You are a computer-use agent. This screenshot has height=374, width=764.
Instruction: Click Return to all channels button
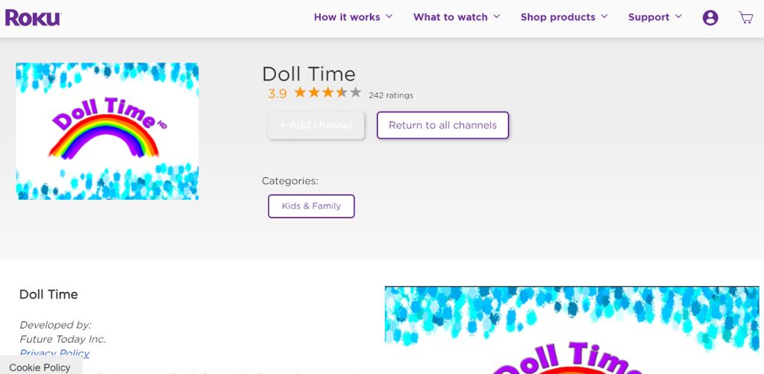[x=442, y=125]
